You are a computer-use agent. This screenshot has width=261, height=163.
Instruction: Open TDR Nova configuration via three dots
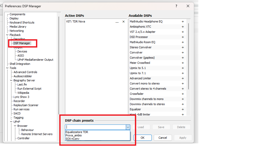click(x=117, y=22)
